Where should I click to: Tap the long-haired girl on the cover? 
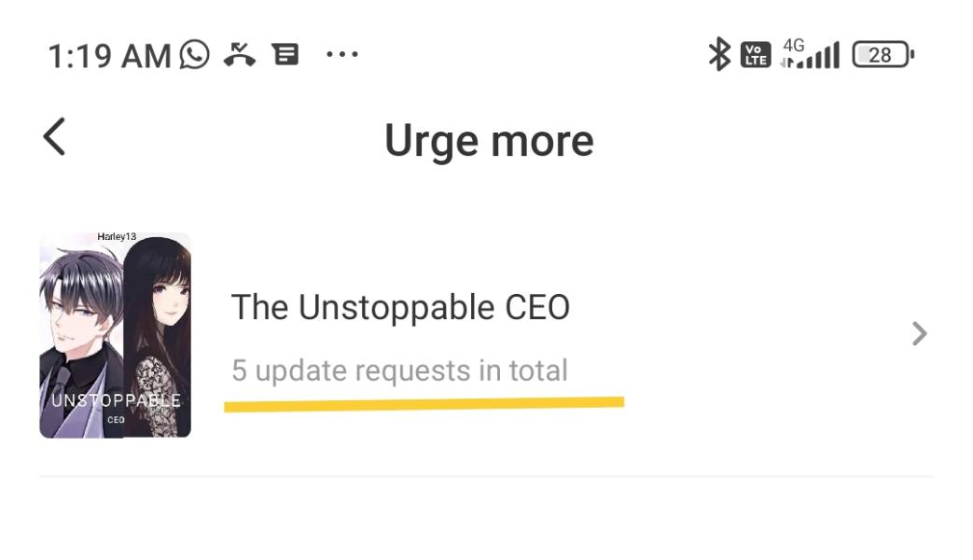(x=158, y=337)
